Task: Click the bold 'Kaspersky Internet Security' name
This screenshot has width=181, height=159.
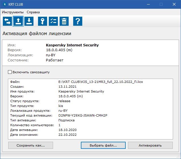Action: click(72, 45)
